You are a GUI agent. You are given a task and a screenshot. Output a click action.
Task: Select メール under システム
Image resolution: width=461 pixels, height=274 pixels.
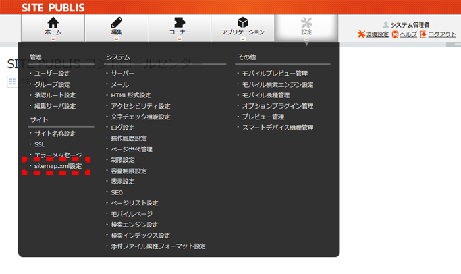[120, 84]
